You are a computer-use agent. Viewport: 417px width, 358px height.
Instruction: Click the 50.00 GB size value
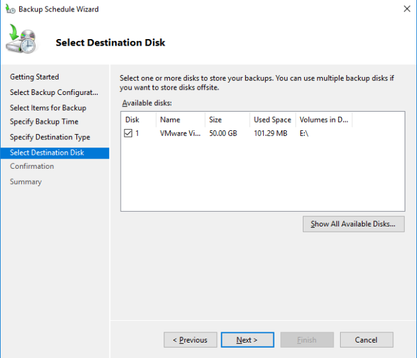[x=223, y=133]
